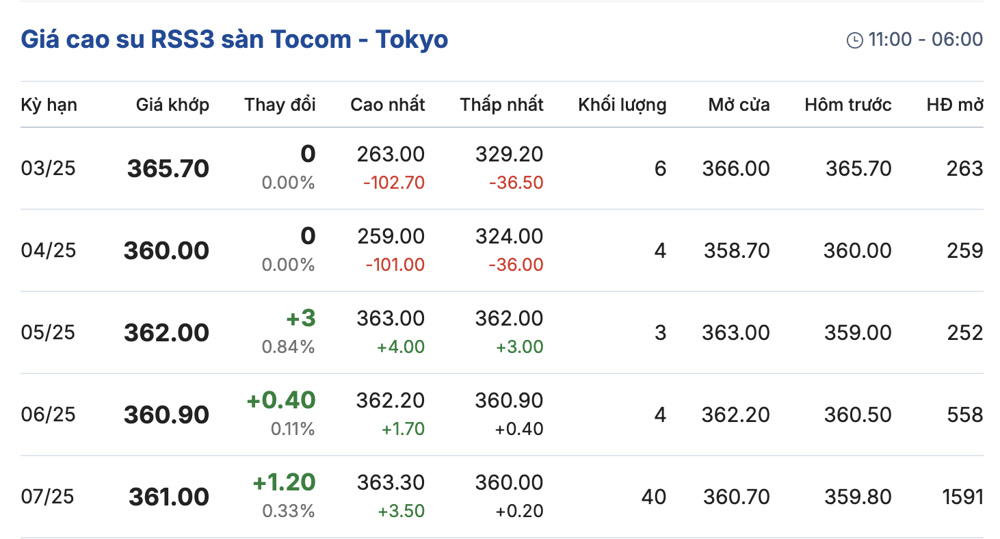Click the Thấp nhất column header
The image size is (1000, 539).
click(x=501, y=105)
